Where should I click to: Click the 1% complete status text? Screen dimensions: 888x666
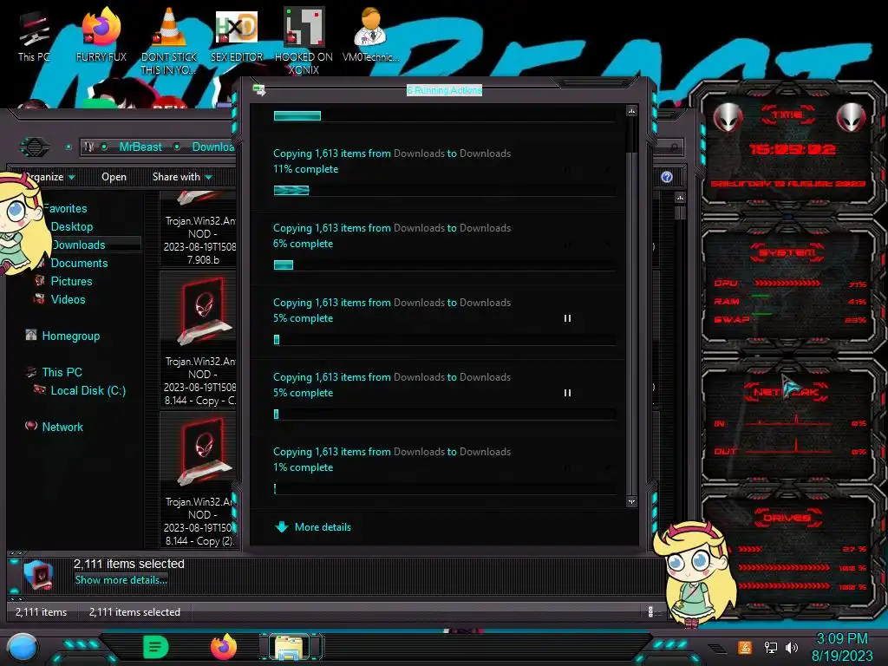point(303,467)
